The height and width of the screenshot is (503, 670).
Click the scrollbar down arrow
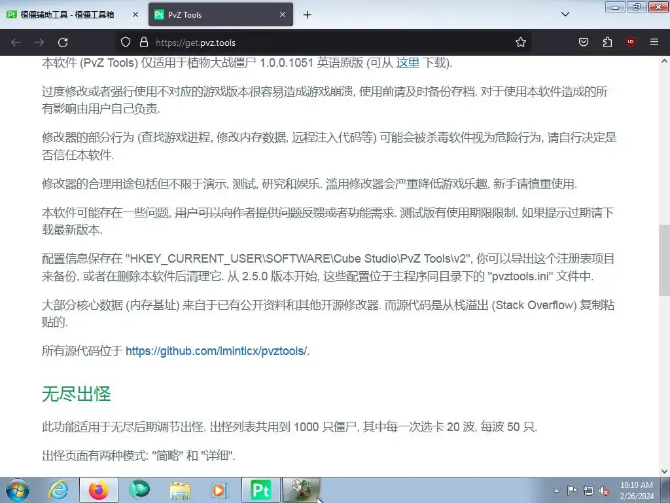(x=664, y=472)
